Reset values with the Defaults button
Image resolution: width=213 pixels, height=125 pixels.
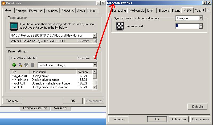click(197, 107)
